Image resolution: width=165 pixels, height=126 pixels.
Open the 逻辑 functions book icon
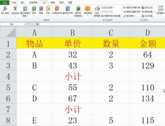coord(41,9)
